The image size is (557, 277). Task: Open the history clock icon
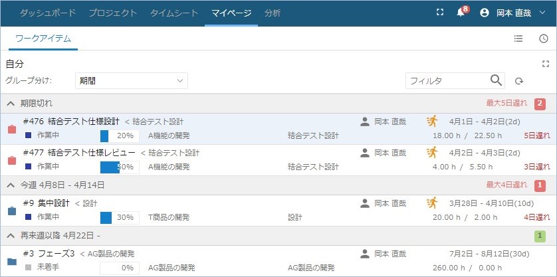click(x=543, y=39)
